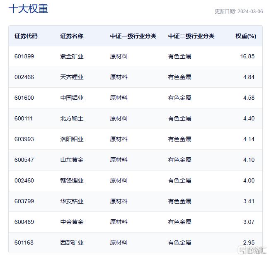Viewport: 269px width, 257px height.
Task: Select the 权重(%) column header
Action: [246, 36]
